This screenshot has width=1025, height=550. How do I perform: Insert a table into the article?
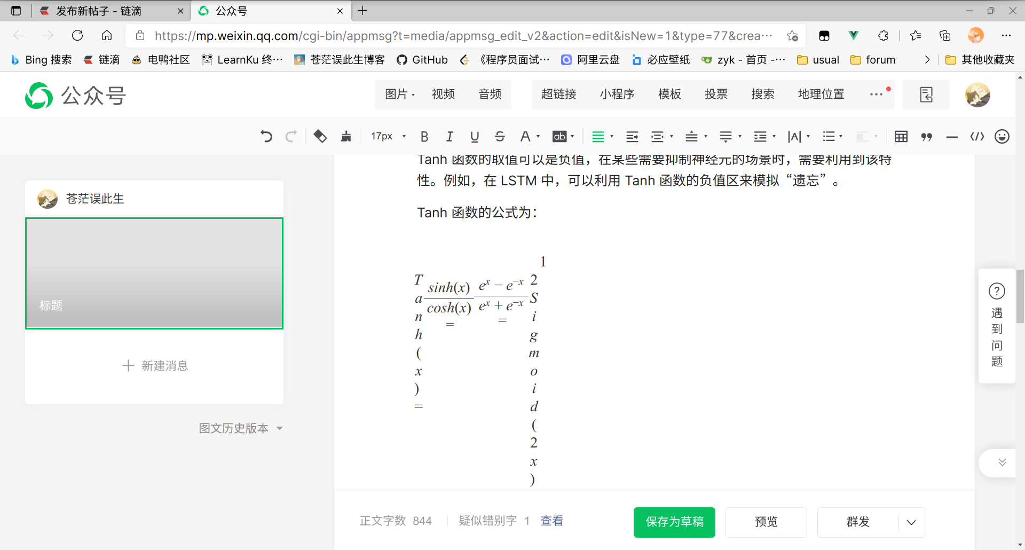pyautogui.click(x=901, y=136)
